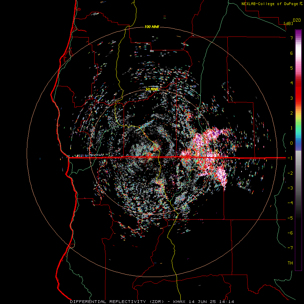Viewport: 304px width, 304px height.
Task: Click the purple top of the color bar
Action: pos(298,33)
